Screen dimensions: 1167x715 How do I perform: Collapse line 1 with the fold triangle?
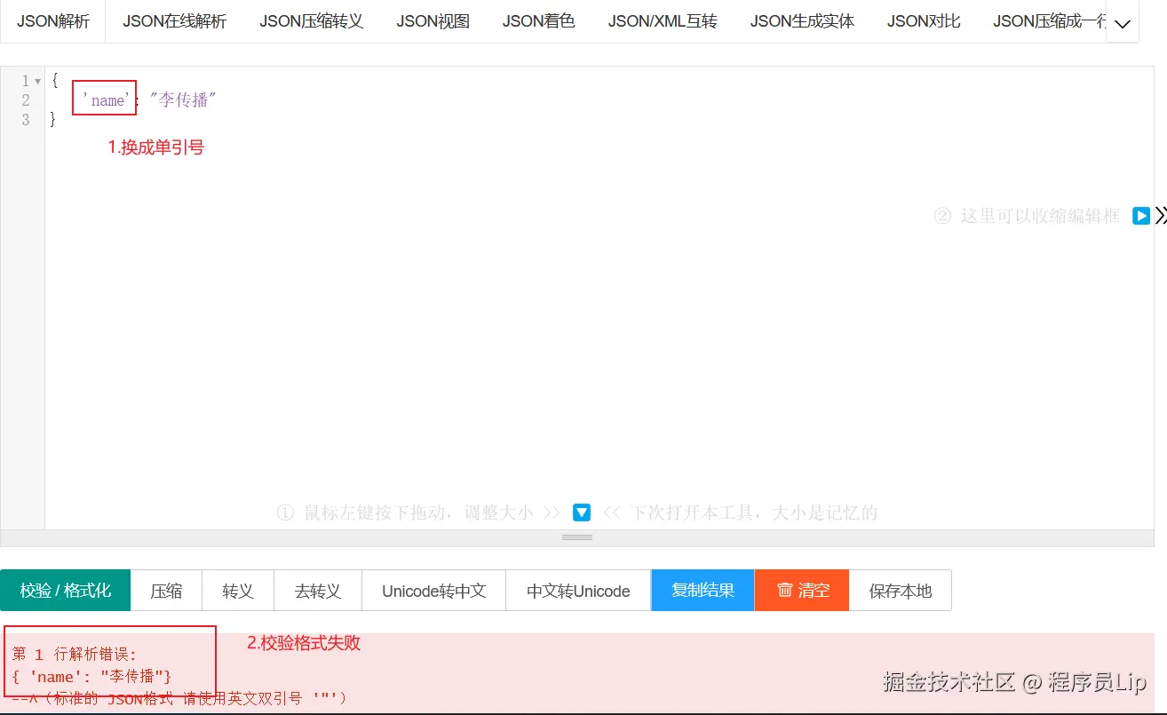coord(36,80)
